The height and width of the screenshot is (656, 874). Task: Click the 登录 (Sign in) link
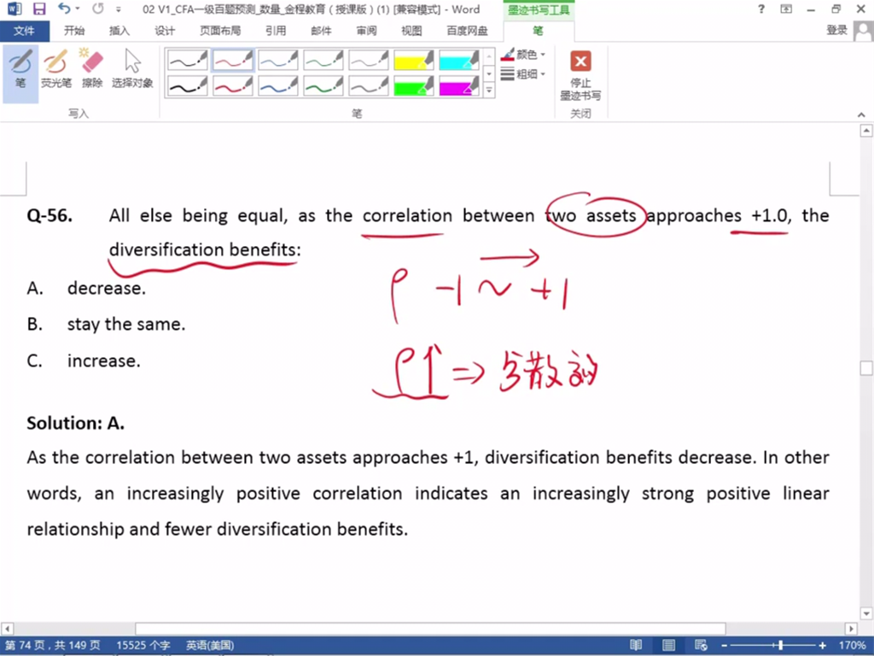click(837, 31)
